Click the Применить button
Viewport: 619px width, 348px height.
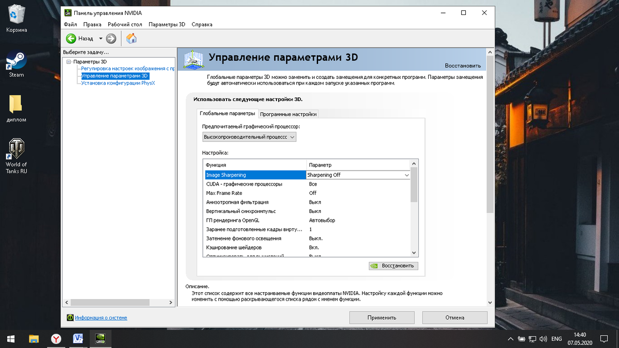(x=382, y=317)
